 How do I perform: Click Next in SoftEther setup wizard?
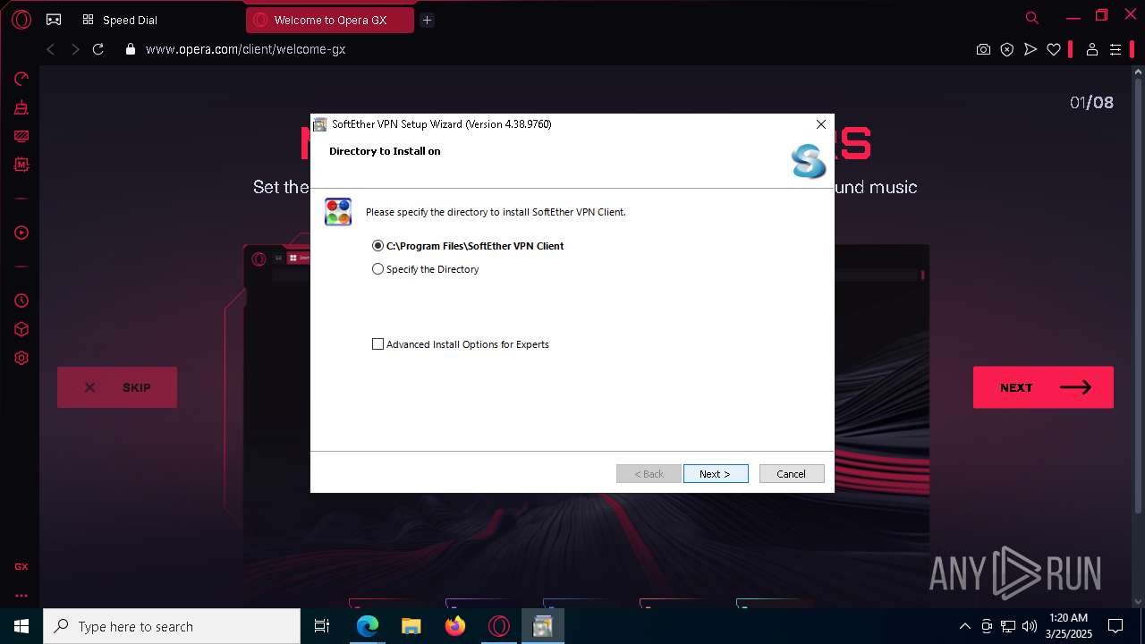[716, 474]
